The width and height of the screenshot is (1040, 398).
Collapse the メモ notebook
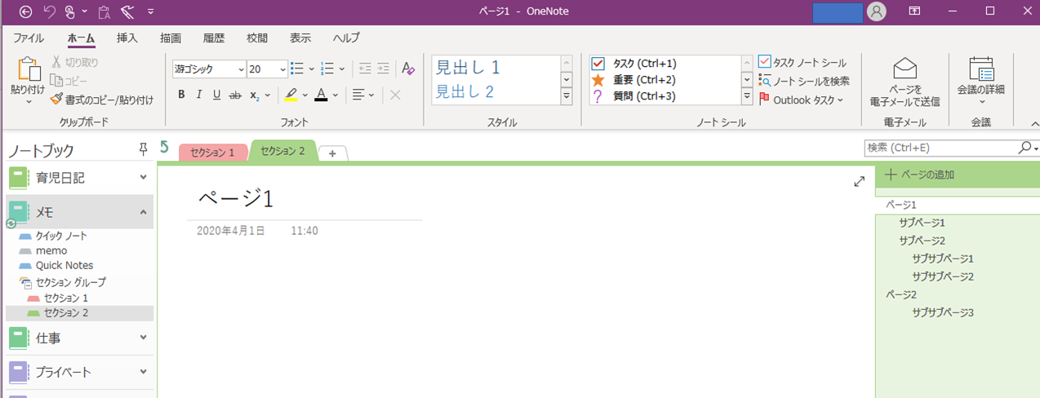(x=143, y=212)
